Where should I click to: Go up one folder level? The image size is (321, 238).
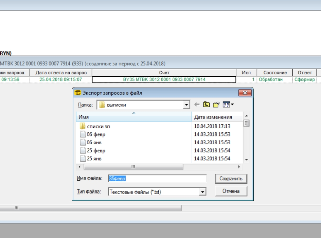click(x=206, y=105)
